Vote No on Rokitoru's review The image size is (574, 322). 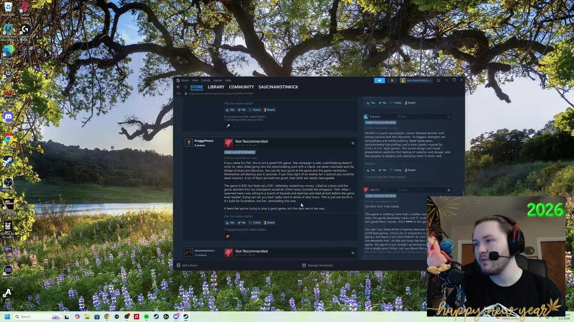(x=383, y=170)
